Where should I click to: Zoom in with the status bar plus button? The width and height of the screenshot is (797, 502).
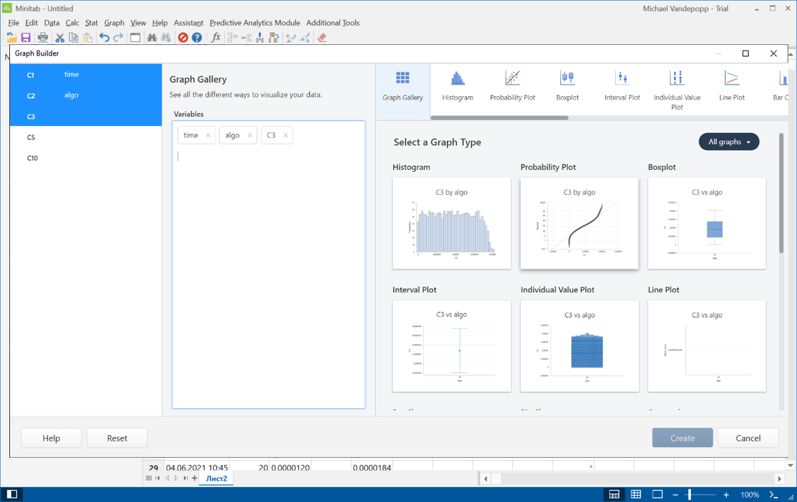point(726,495)
